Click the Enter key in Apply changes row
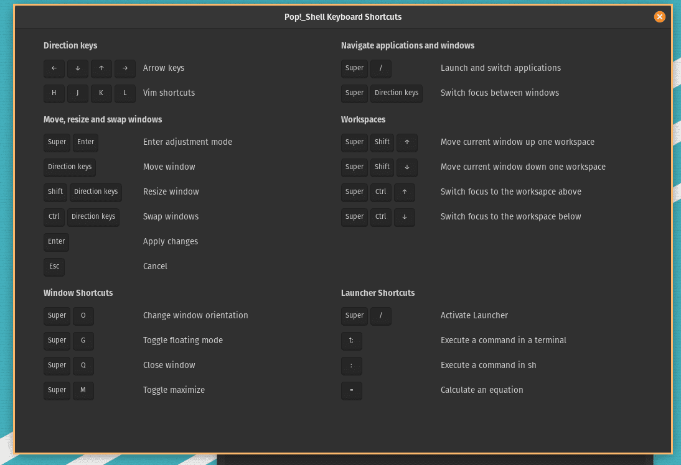 click(57, 242)
